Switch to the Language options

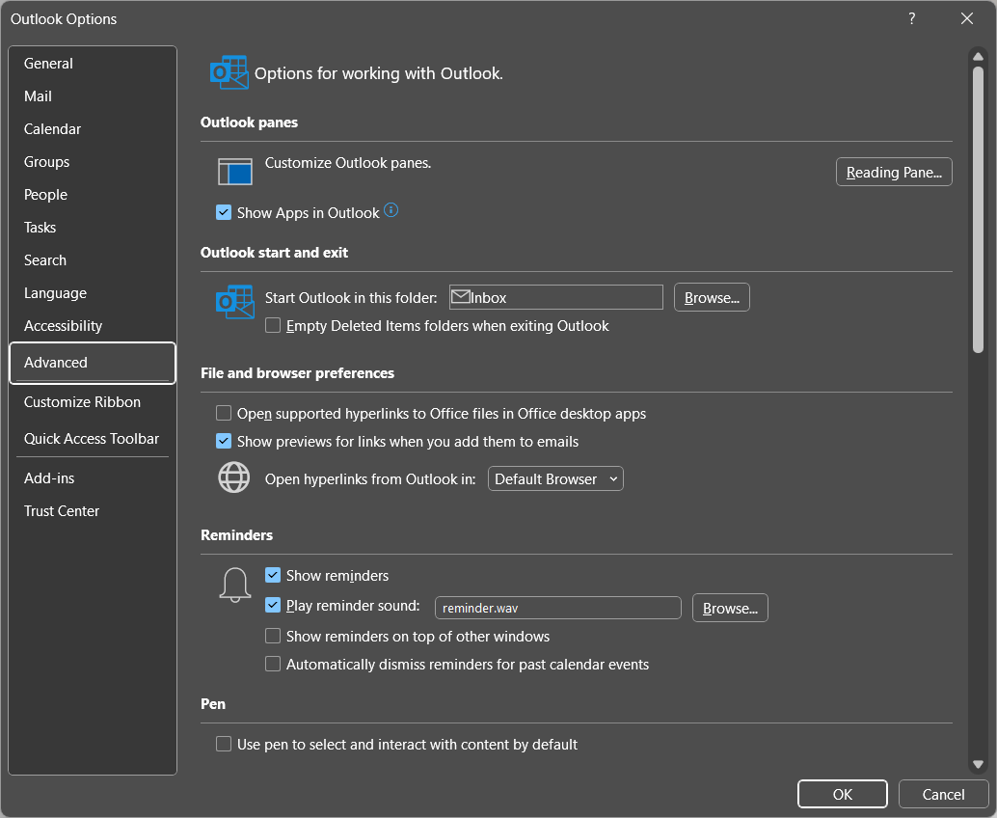point(93,292)
